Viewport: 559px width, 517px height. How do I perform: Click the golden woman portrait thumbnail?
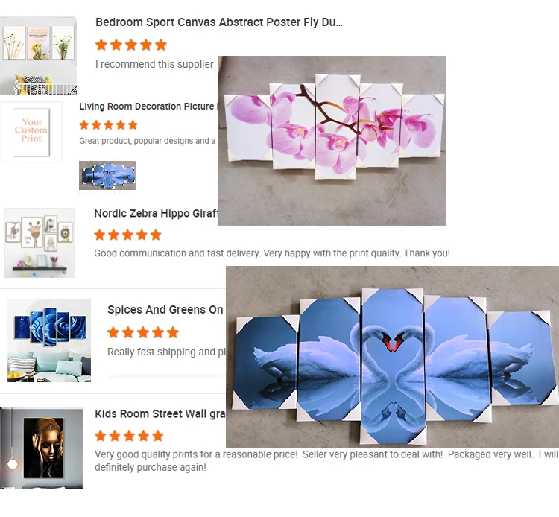(41, 448)
